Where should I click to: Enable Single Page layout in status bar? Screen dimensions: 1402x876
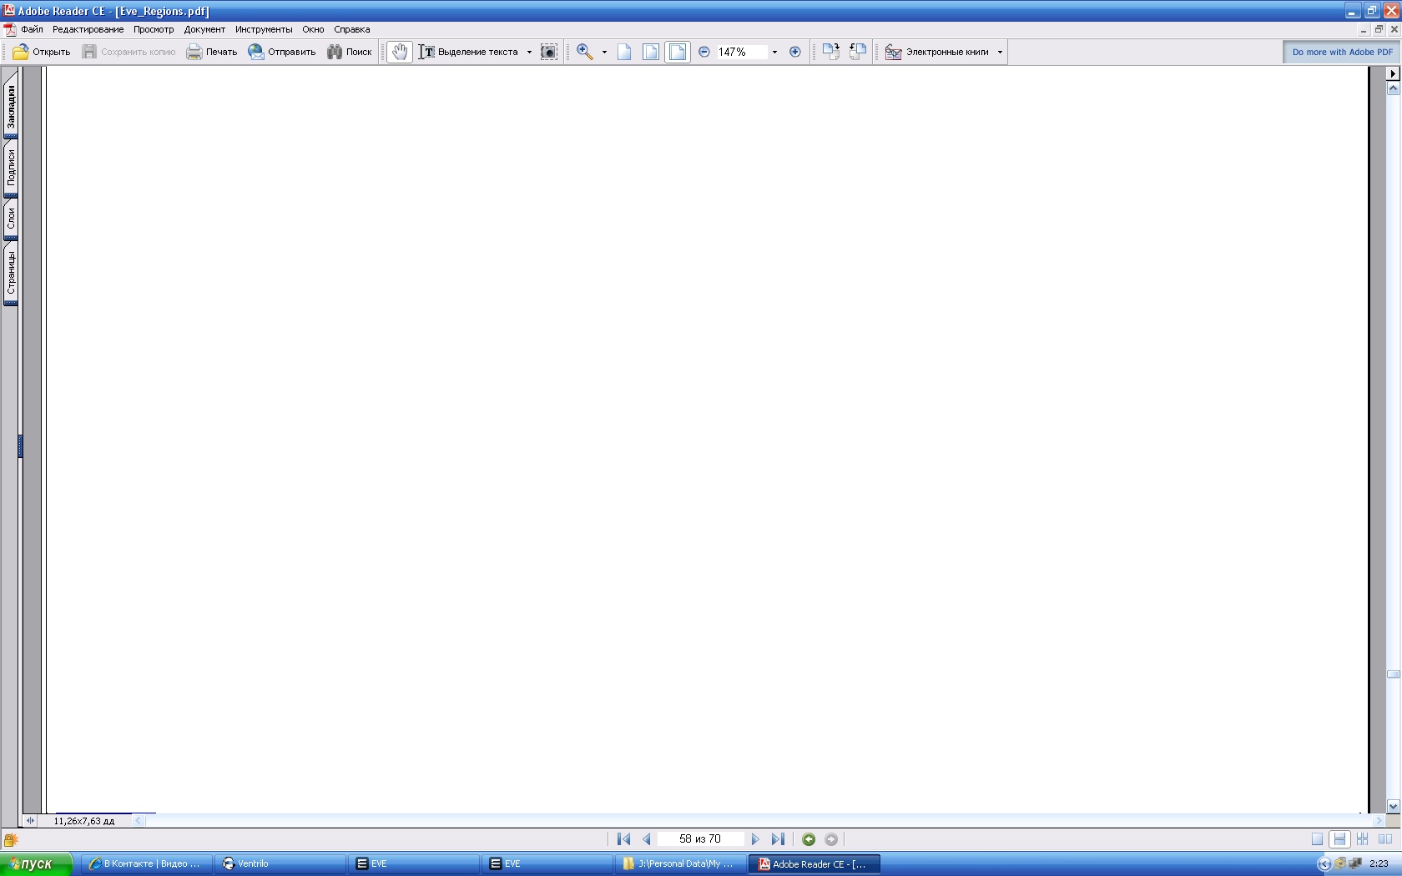[1317, 839]
